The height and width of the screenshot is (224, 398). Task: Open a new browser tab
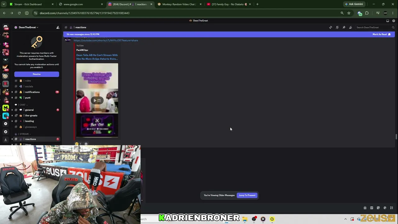click(x=257, y=4)
